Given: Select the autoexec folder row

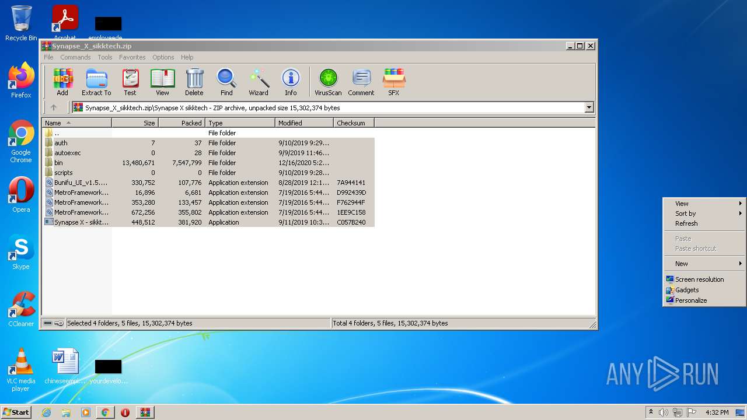Looking at the screenshot, I should (209, 153).
